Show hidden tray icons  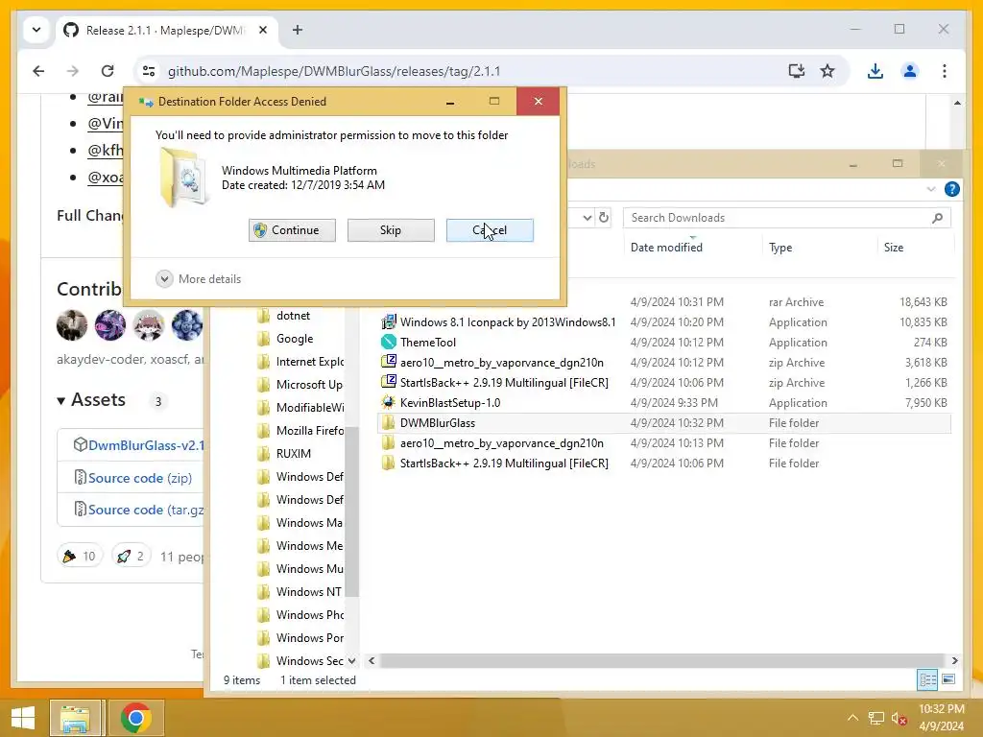[852, 718]
